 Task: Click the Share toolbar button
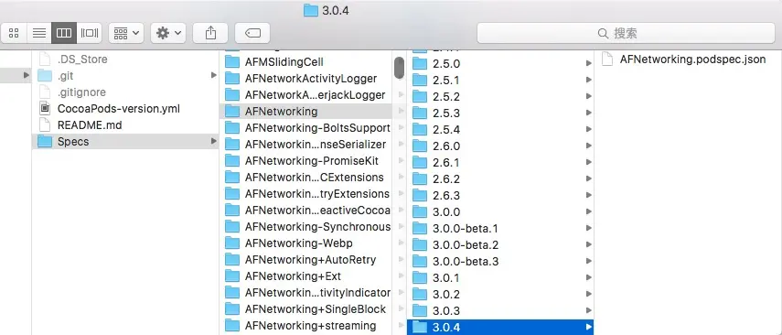click(210, 33)
